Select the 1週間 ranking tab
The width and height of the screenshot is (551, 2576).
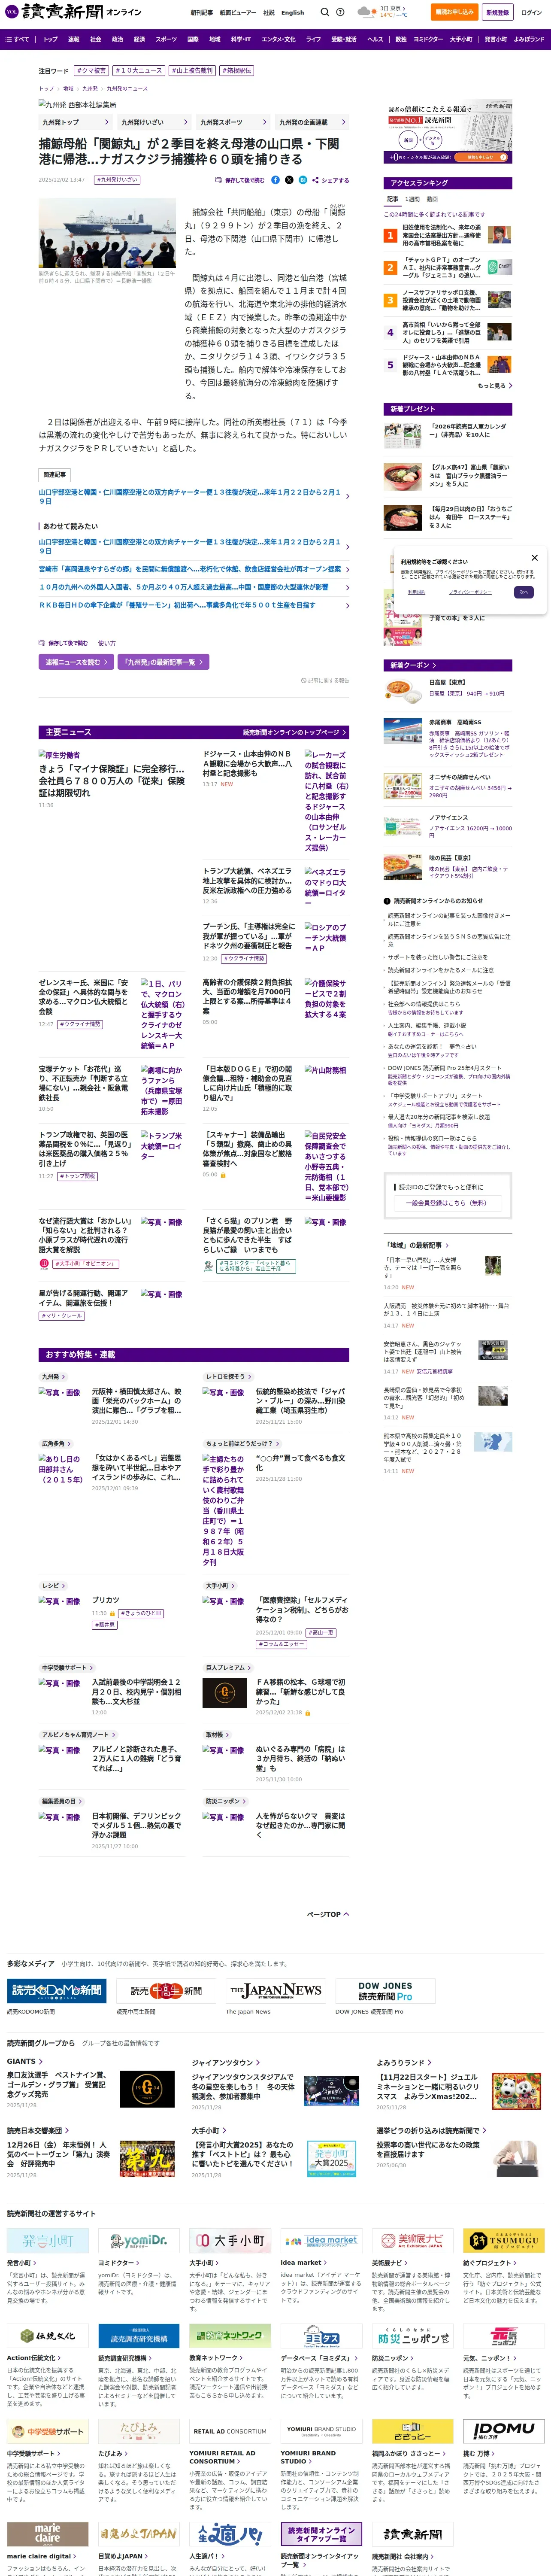(x=413, y=199)
